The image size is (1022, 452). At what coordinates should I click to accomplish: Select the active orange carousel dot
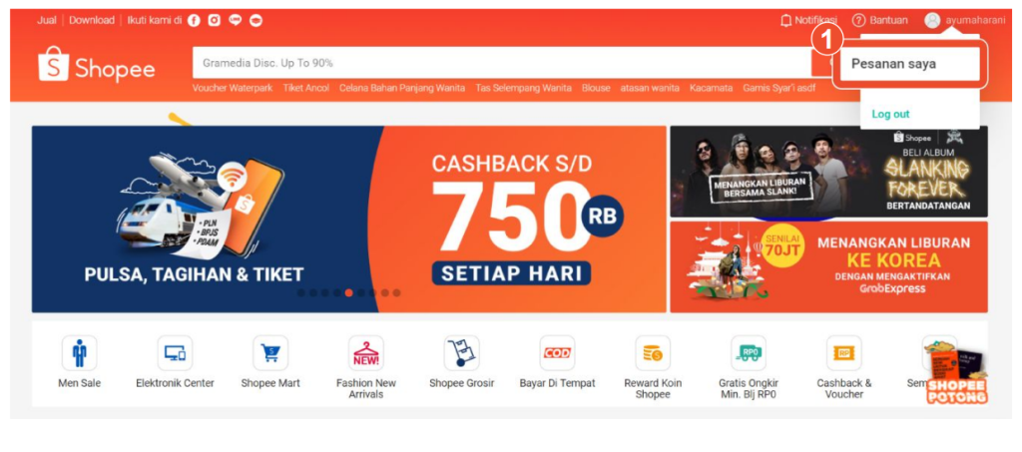pos(348,292)
